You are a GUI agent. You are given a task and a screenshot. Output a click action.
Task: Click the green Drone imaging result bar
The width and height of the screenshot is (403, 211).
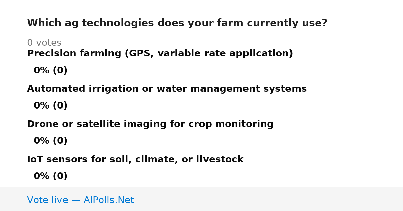[27, 141]
